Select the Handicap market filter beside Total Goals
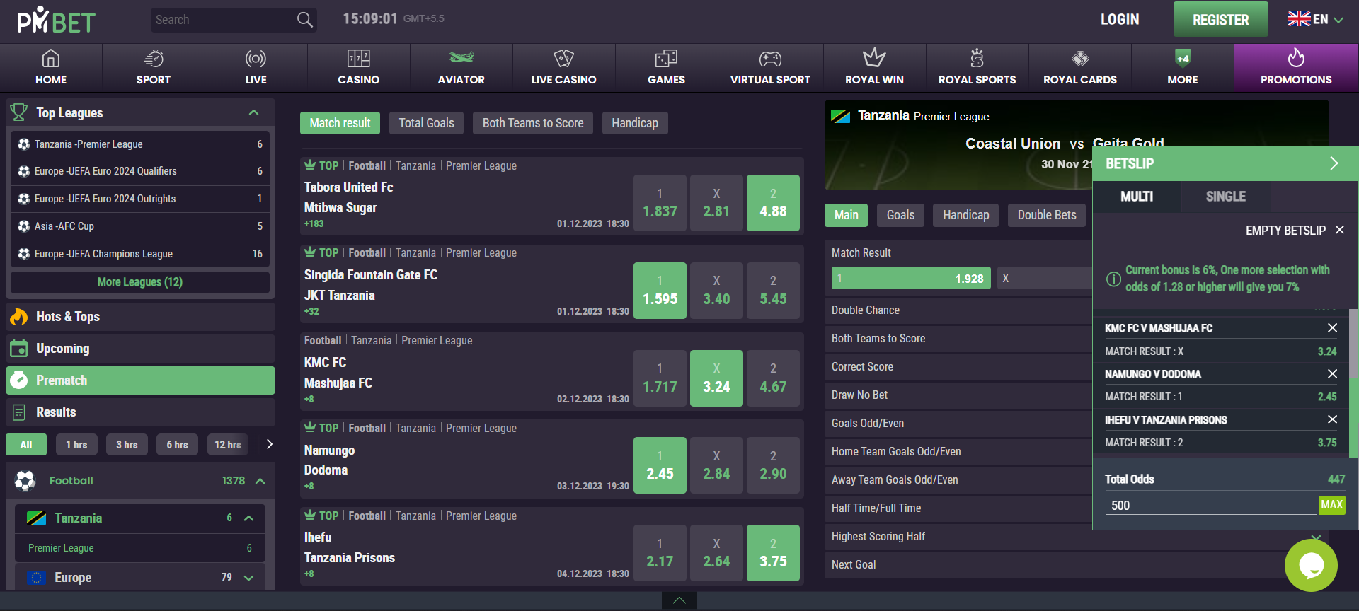 (635, 123)
